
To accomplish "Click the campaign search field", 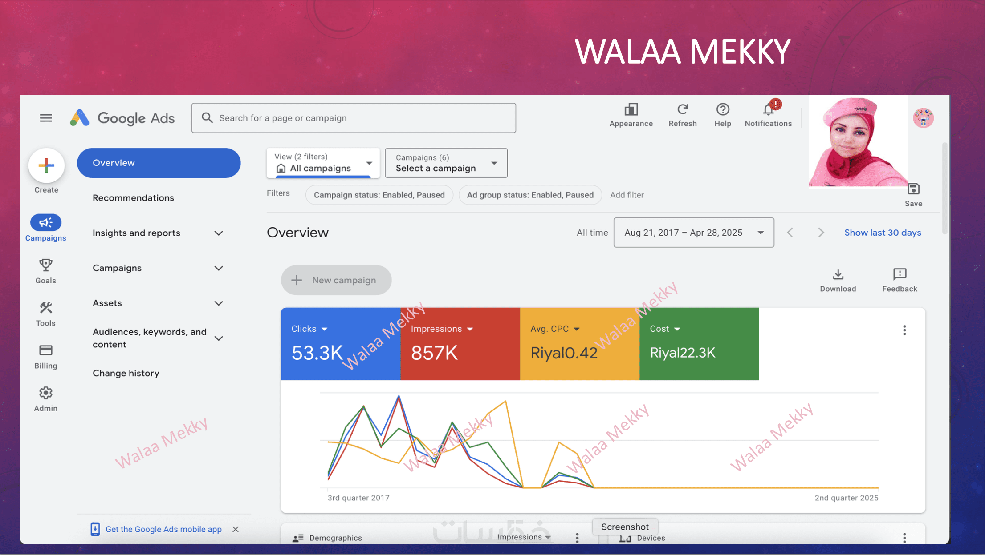I will [x=354, y=118].
